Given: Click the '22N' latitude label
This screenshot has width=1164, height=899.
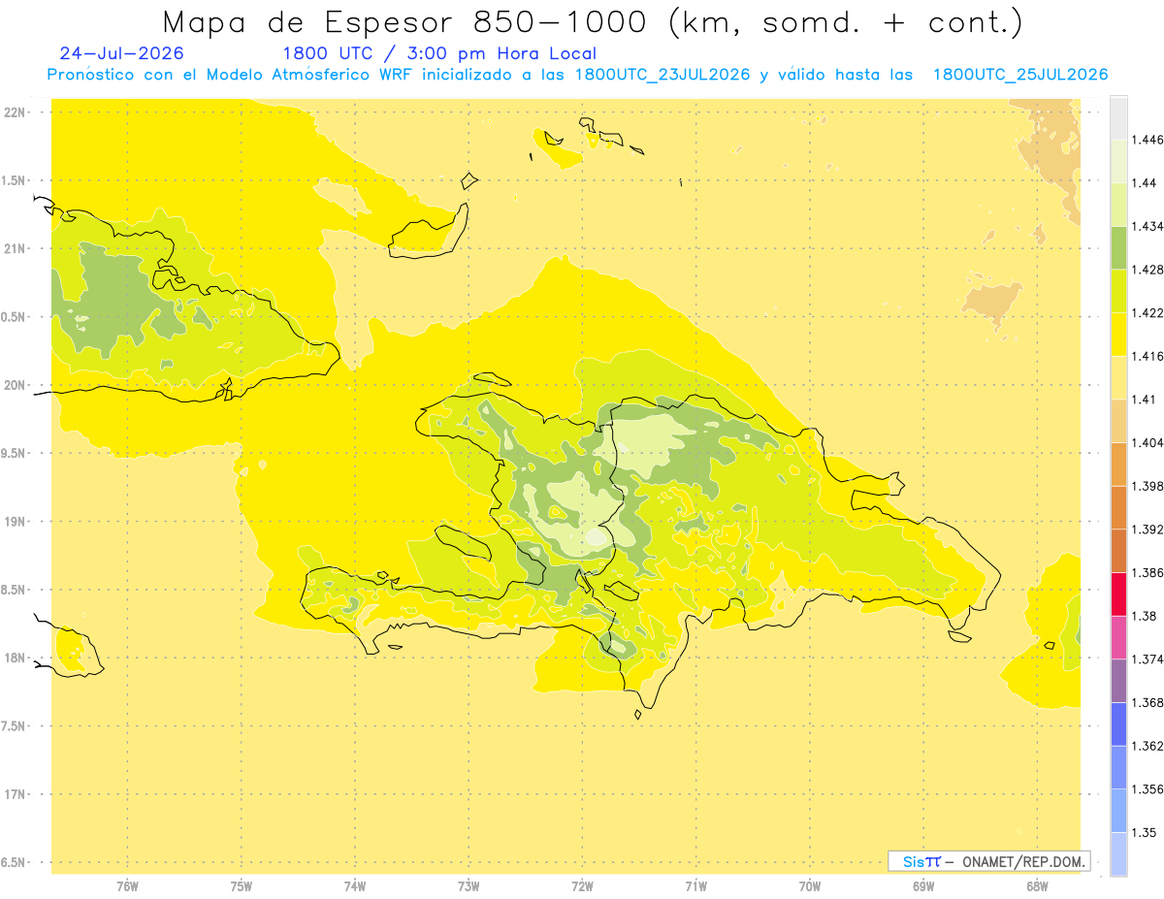Looking at the screenshot, I should click(x=16, y=112).
